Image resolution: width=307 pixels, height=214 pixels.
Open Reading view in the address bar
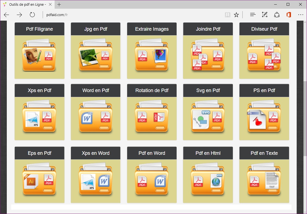[x=227, y=15]
